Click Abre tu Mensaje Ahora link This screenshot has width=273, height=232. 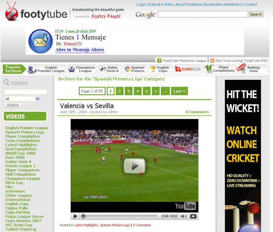(x=80, y=50)
